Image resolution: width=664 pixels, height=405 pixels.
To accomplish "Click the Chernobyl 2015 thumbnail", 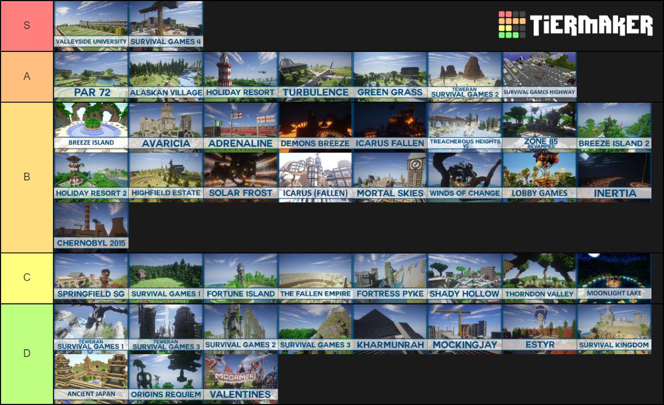I will [x=91, y=228].
